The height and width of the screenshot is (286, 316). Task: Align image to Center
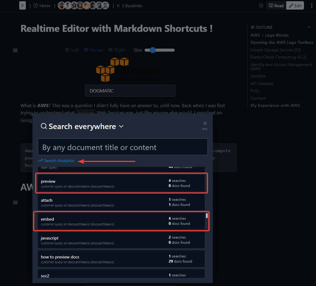pyautogui.click(x=94, y=50)
